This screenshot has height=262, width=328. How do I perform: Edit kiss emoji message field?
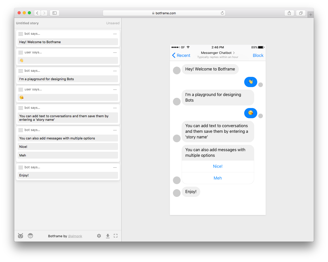pos(68,98)
